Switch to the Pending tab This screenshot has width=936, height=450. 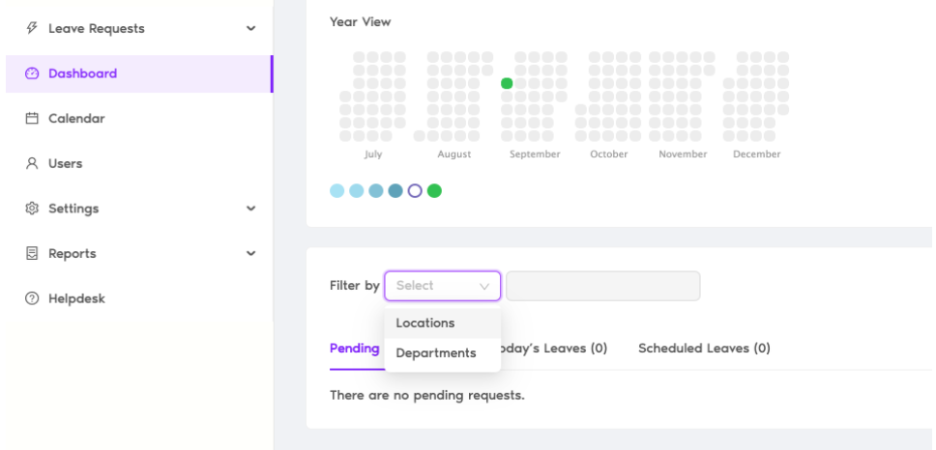pyautogui.click(x=355, y=348)
